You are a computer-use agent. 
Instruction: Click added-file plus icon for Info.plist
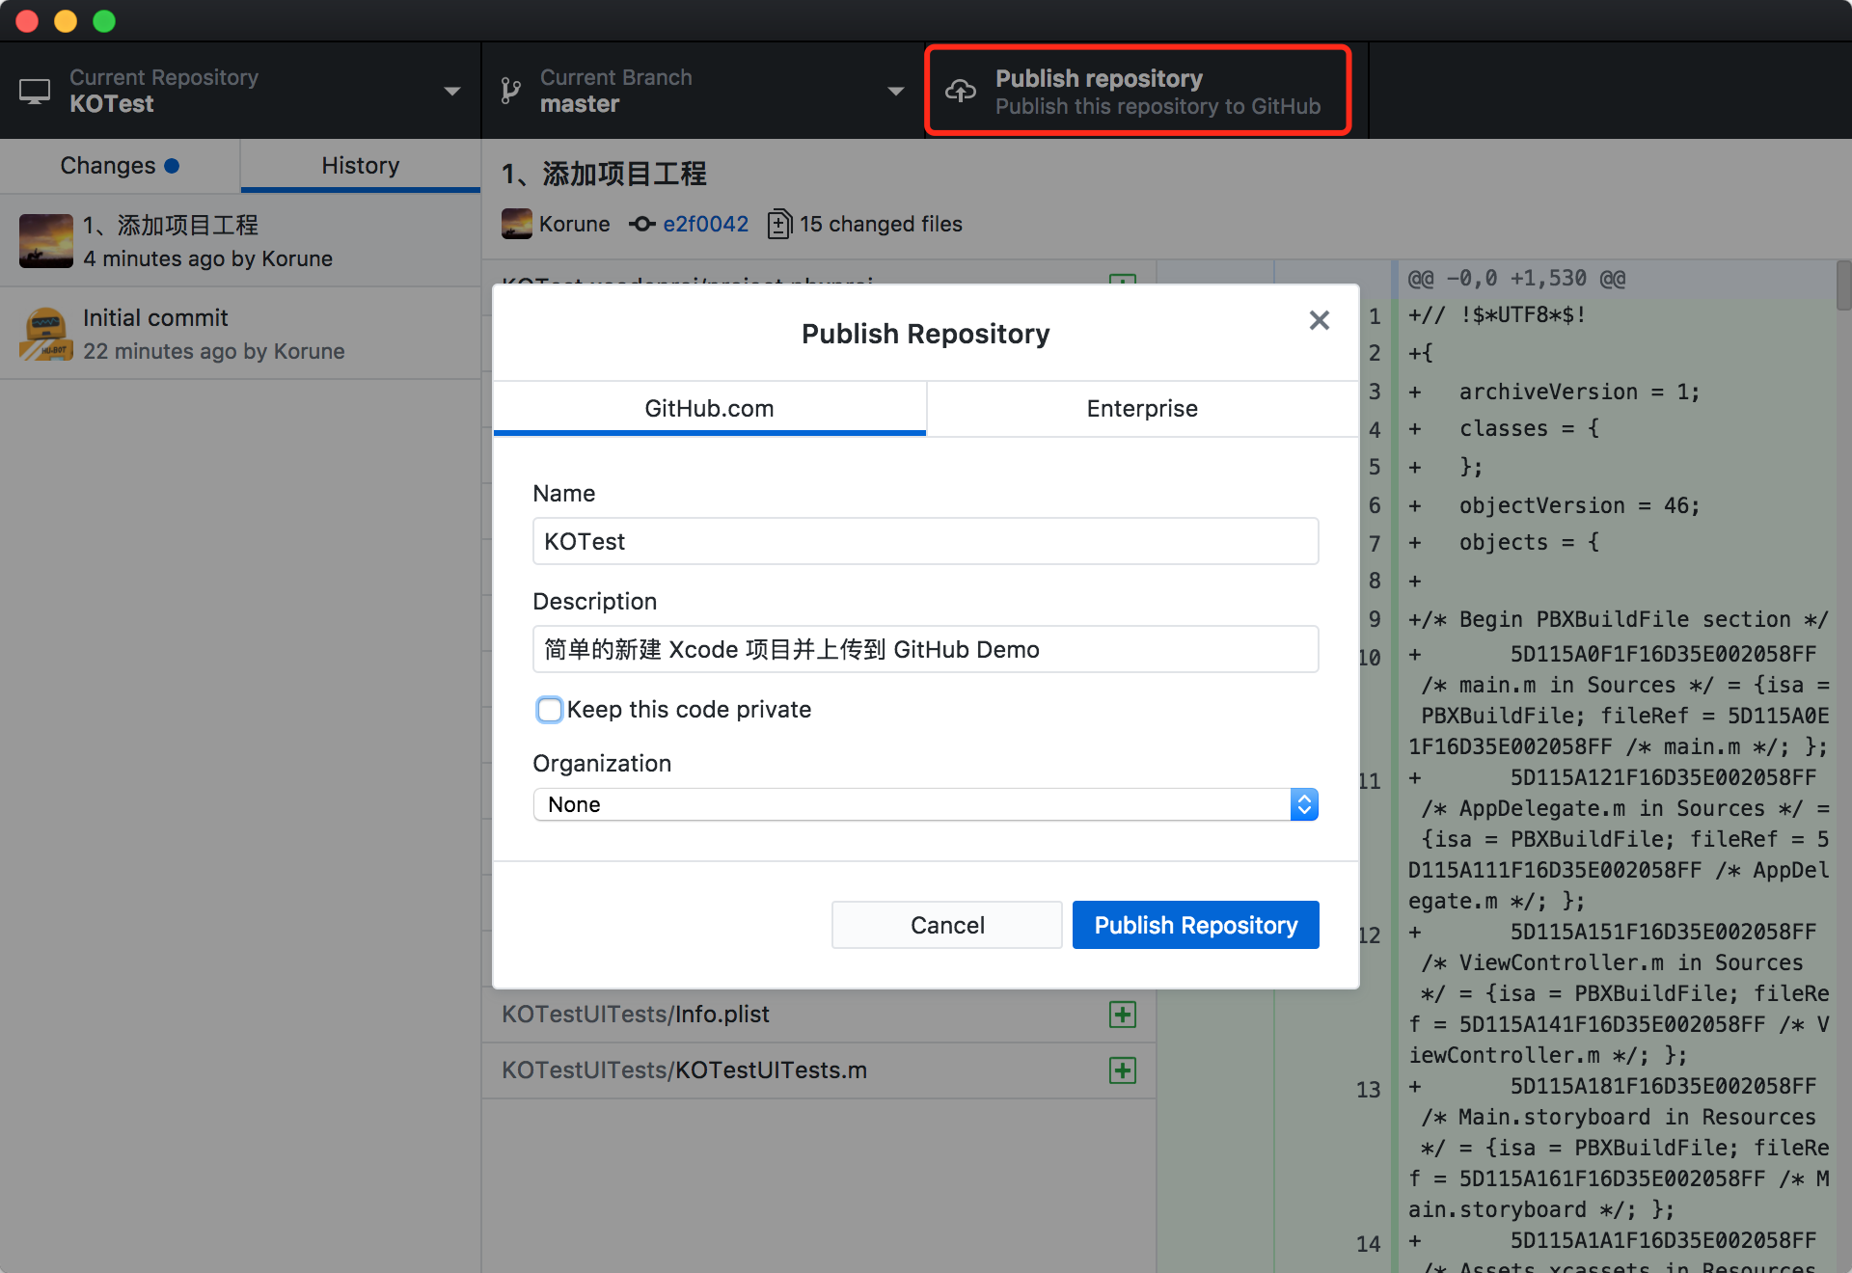click(x=1122, y=1015)
